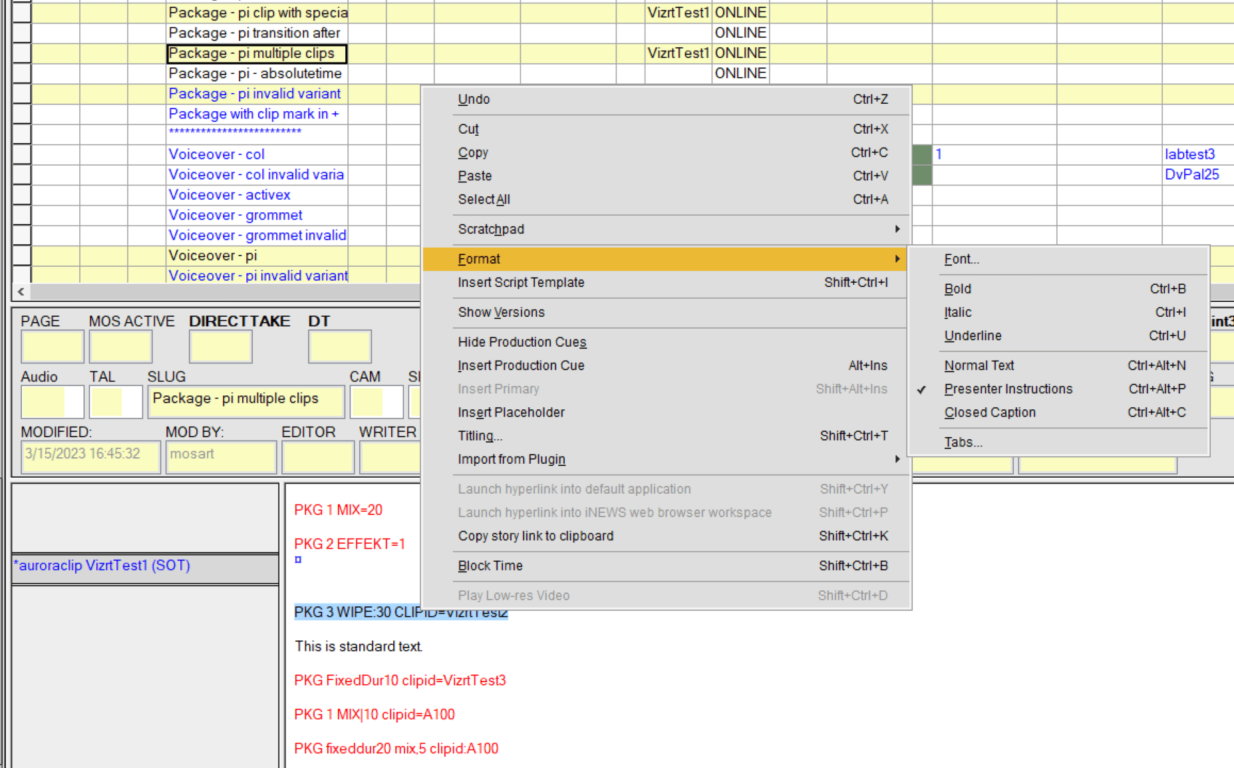Open the Font dialog

pos(961,259)
